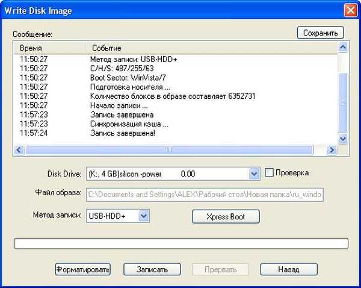The height and width of the screenshot is (288, 361).
Task: Click the Время column header
Action: coord(48,48)
